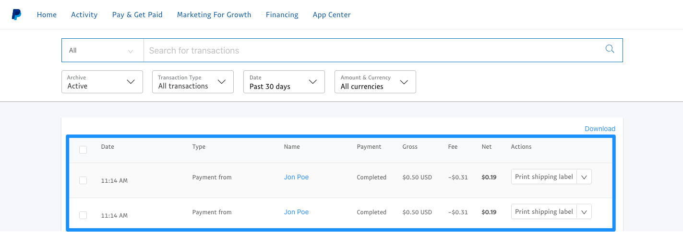Screen dimensions: 683x232
Task: Expand actions chevron in second transaction row
Action: tap(584, 211)
